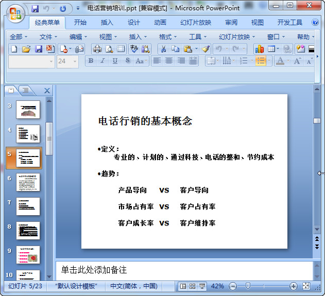Toggle bulleted list formatting
Image resolution: width=325 pixels, height=296 pixels.
(260, 61)
